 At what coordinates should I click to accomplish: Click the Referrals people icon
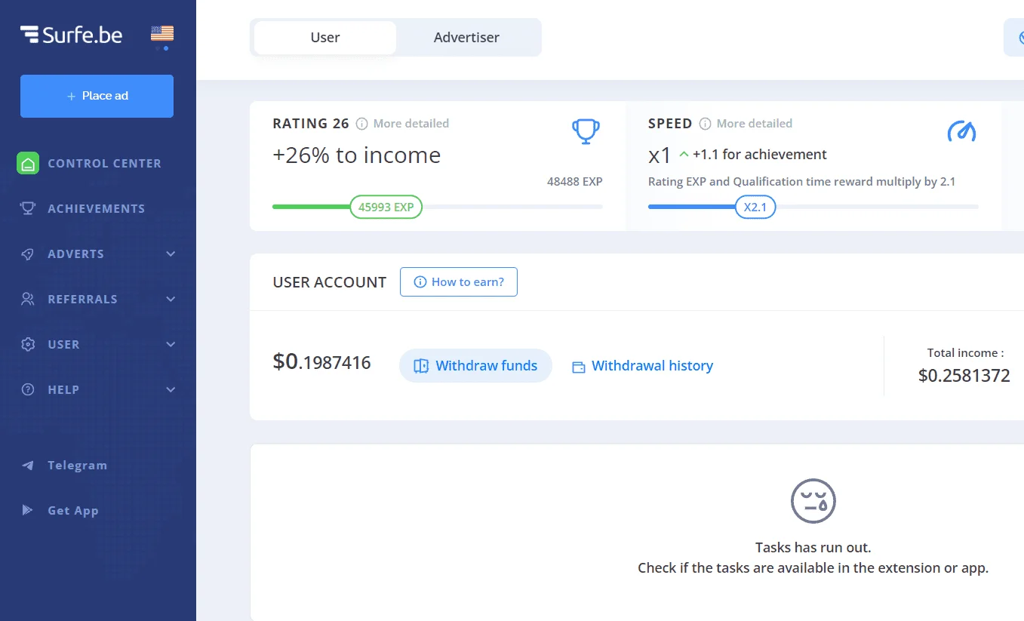coord(28,299)
